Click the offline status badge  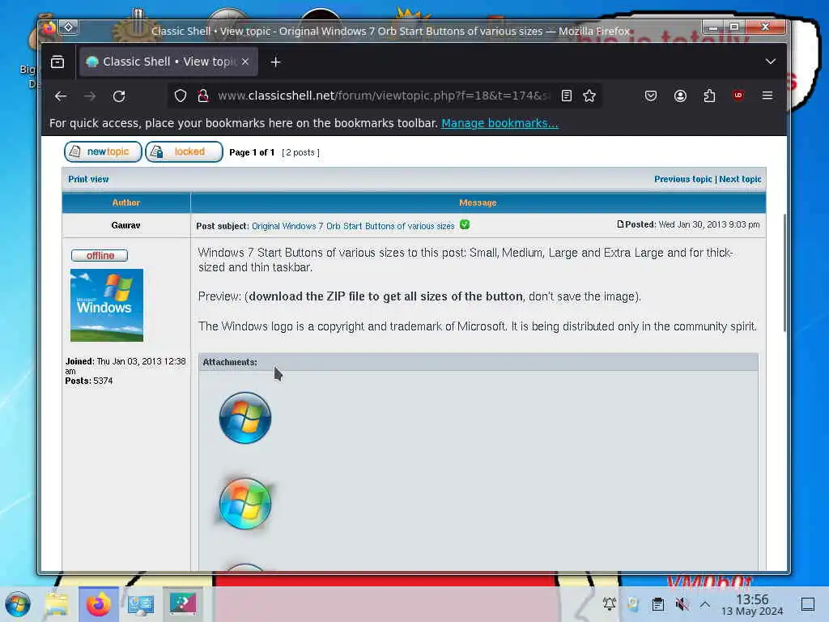100,255
